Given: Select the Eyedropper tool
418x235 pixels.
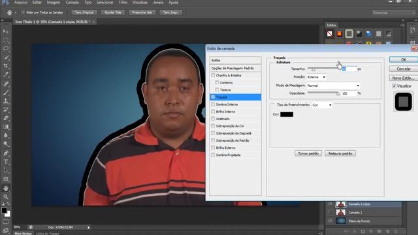Looking at the screenshot, I should (6, 74).
